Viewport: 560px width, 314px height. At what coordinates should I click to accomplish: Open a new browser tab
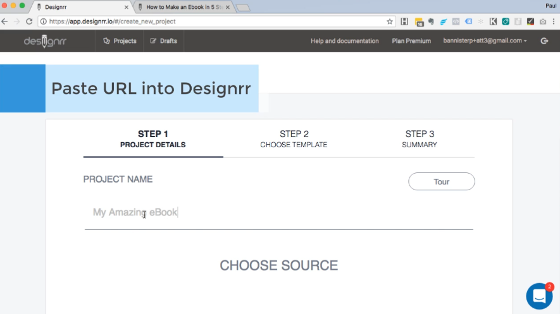(243, 8)
